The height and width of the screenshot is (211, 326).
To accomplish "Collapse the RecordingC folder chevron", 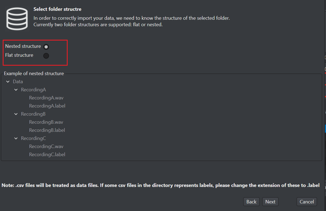I will (16, 138).
